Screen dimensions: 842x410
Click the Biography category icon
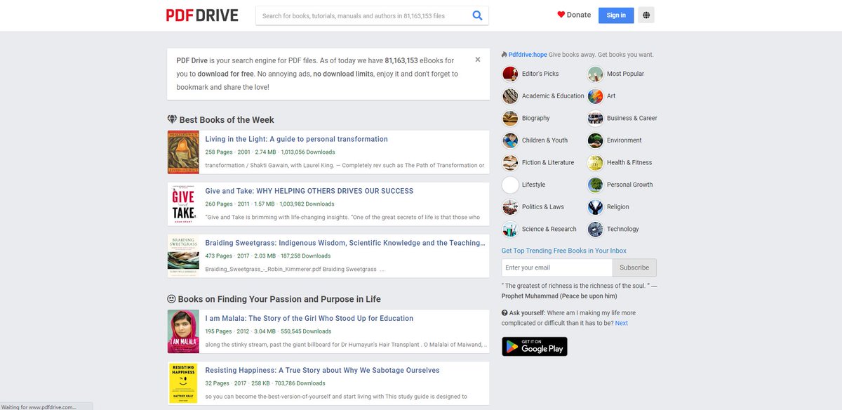click(x=510, y=118)
